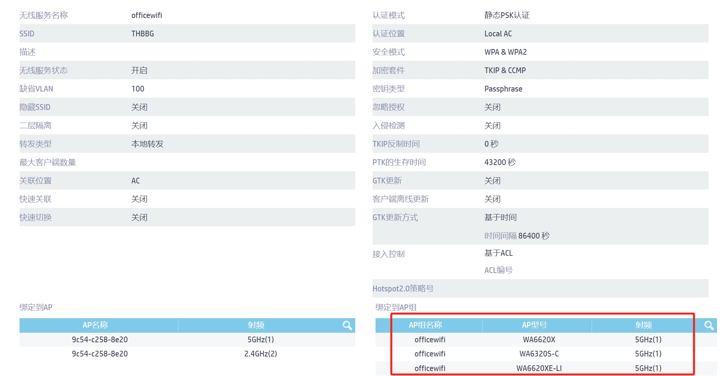722x376 pixels.
Task: Click the AP型号 column header
Action: coord(534,325)
